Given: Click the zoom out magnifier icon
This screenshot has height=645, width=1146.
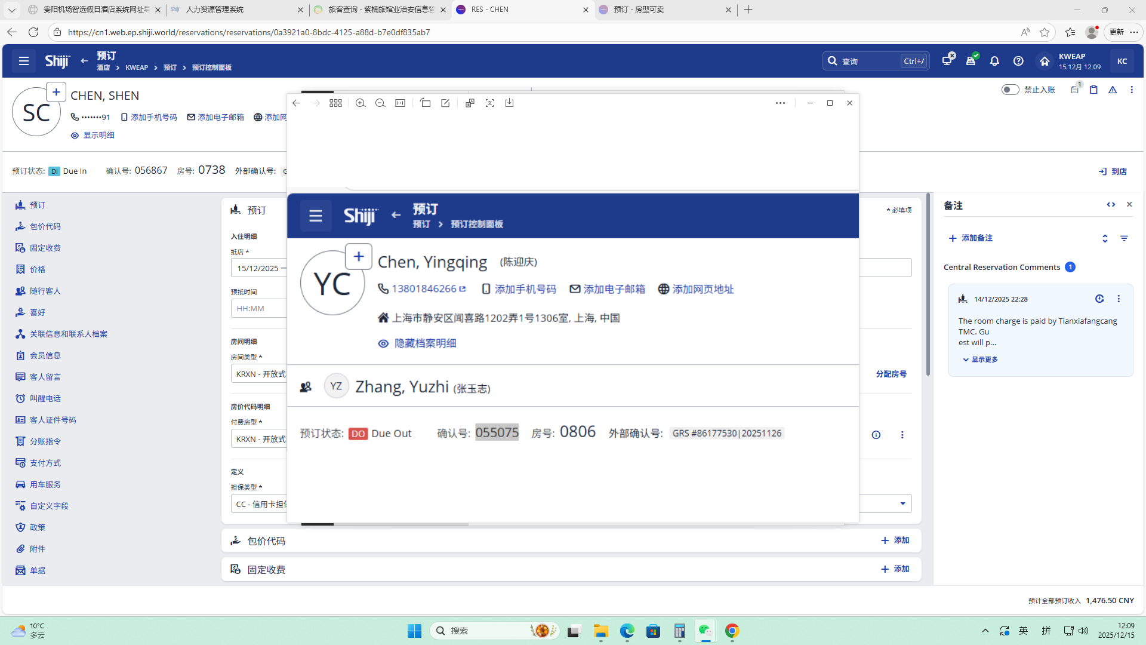Looking at the screenshot, I should 380,103.
